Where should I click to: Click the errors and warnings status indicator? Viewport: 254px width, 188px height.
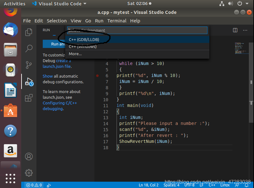34,185
